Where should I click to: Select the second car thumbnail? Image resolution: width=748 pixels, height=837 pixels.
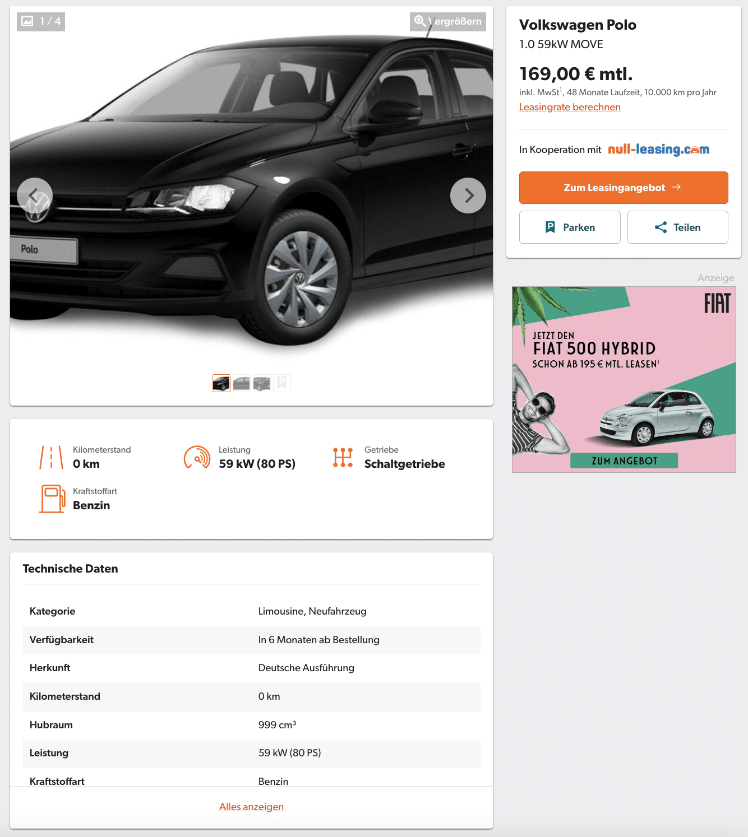tap(242, 383)
